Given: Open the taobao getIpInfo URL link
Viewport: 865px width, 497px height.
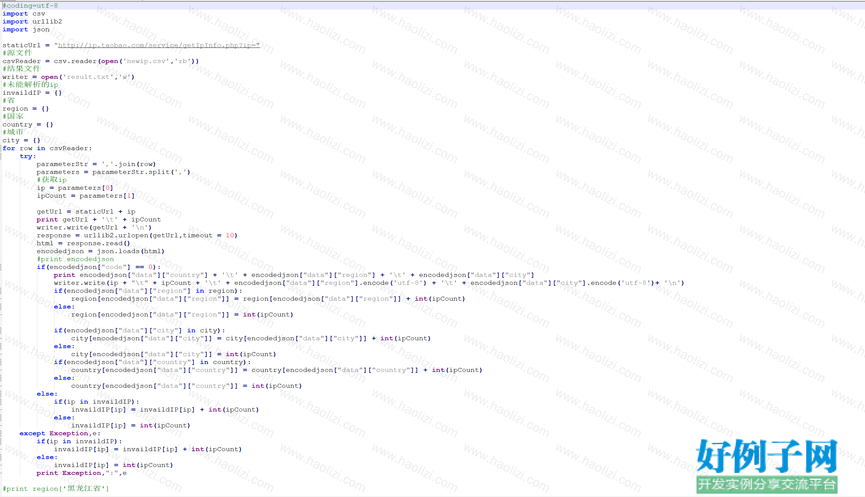Looking at the screenshot, I should tap(159, 45).
